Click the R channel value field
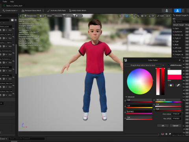Image resolution: width=189 pixels, height=142 pixels. [x=139, y=100]
